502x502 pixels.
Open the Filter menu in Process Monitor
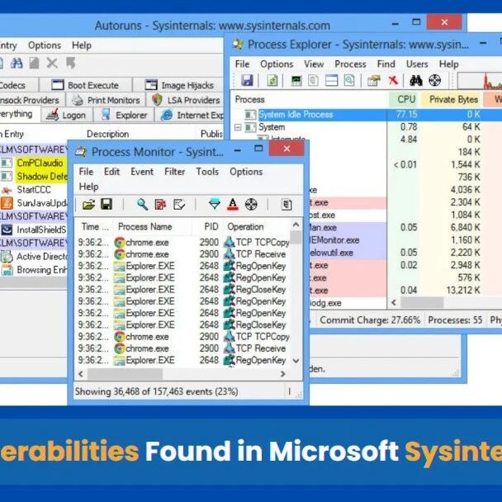pyautogui.click(x=174, y=172)
